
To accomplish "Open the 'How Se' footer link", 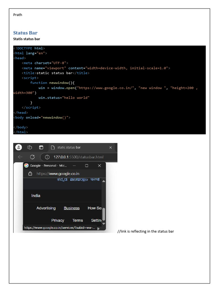I will pos(95,208).
